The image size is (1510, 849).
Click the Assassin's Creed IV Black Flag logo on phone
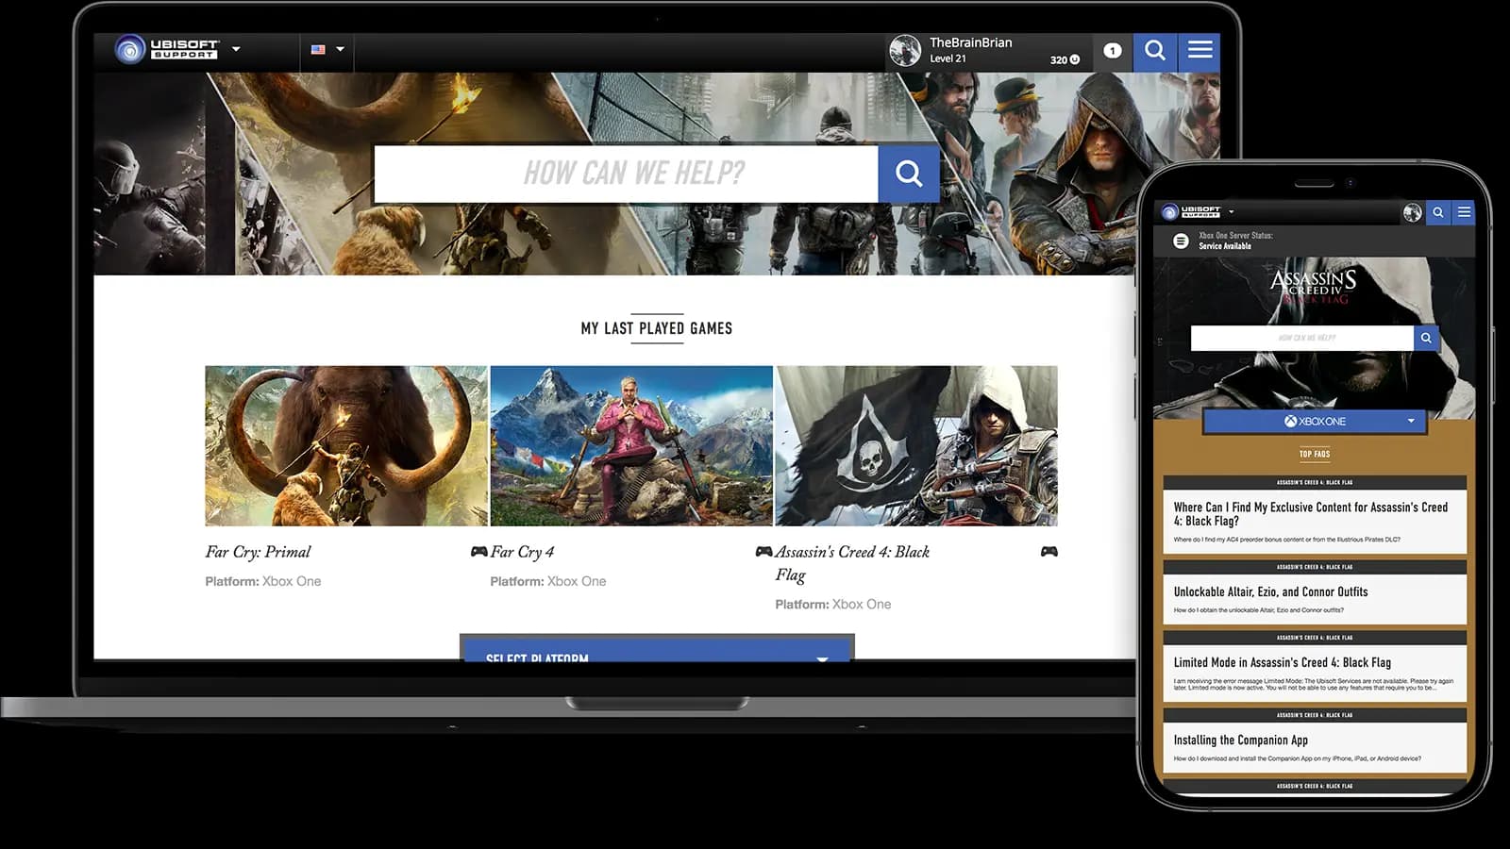click(x=1314, y=287)
